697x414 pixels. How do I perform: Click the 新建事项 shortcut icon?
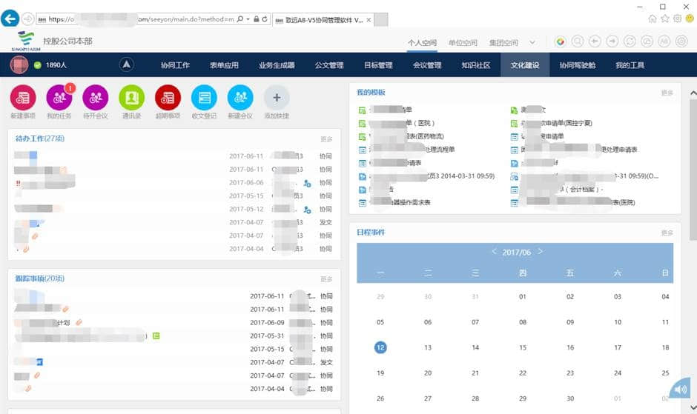(x=22, y=98)
